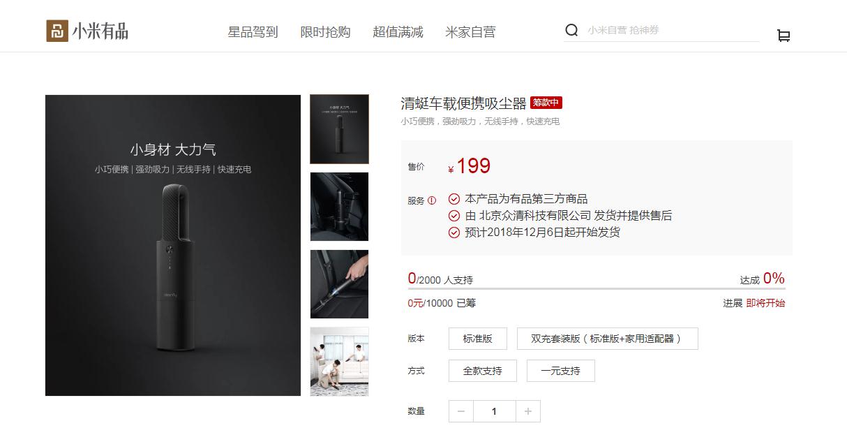Click the delivery date checkmark icon
847x435 pixels.
pyautogui.click(x=454, y=233)
